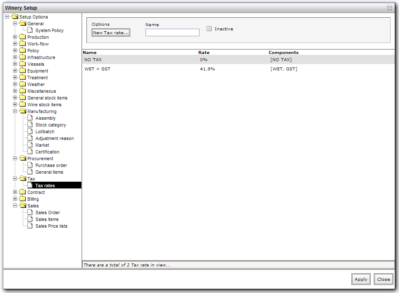Click the Lot/batch document icon
The width and height of the screenshot is (399, 293).
30,131
